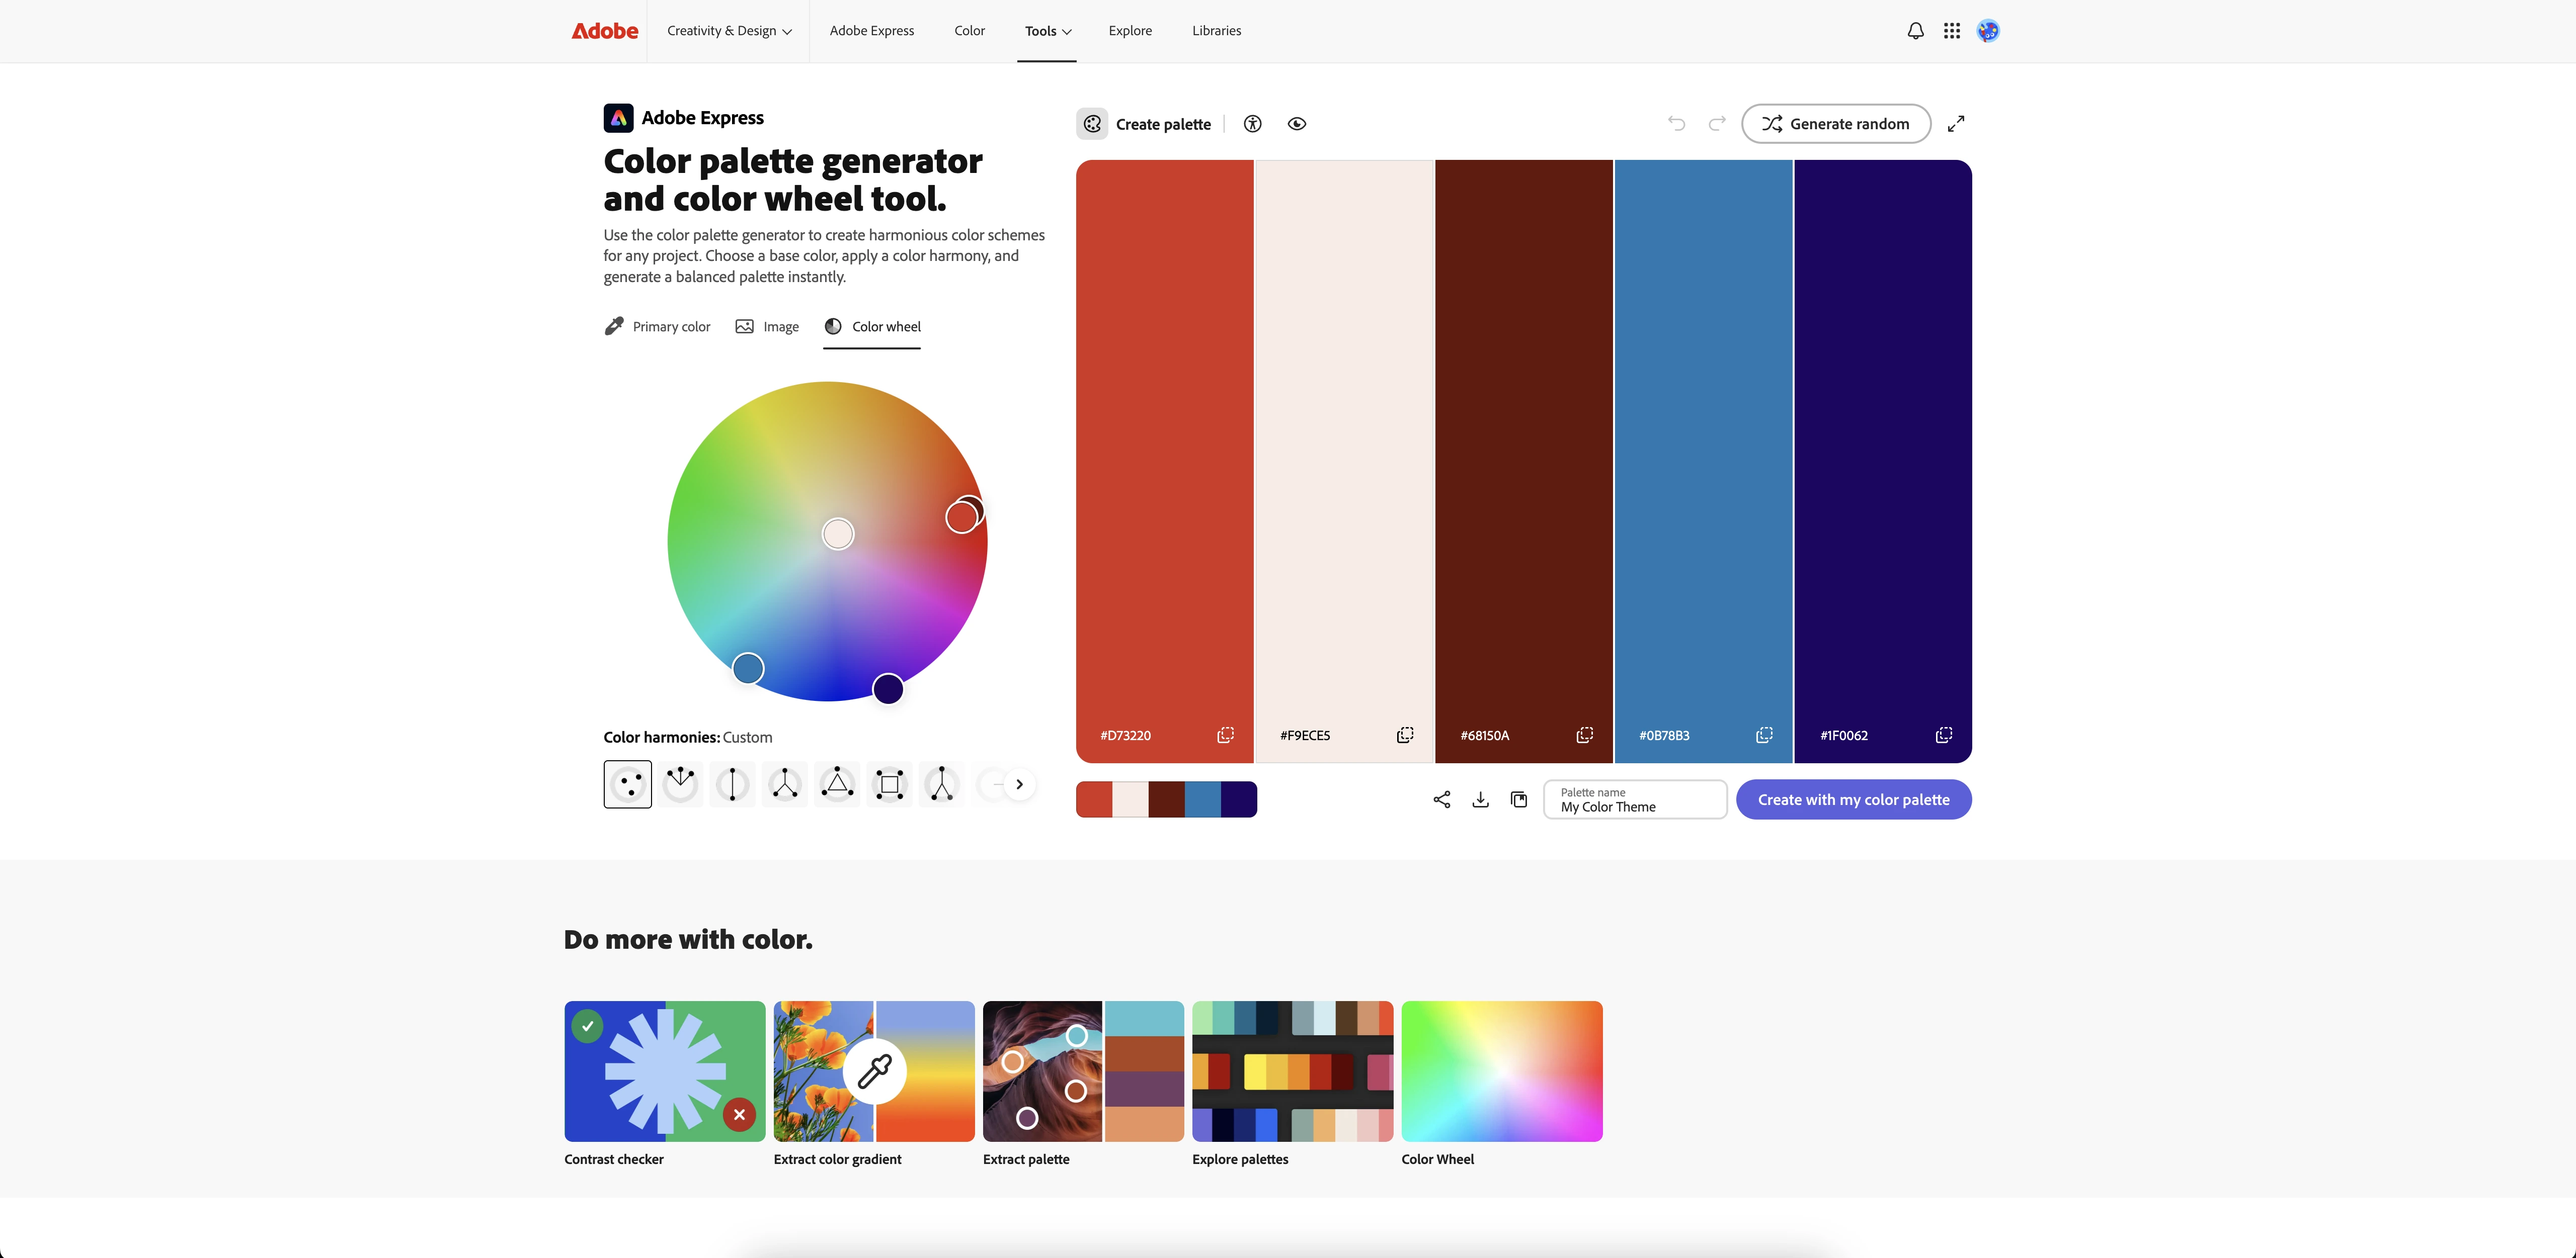2576x1258 pixels.
Task: Switch to the Color wheel tab
Action: pos(872,327)
